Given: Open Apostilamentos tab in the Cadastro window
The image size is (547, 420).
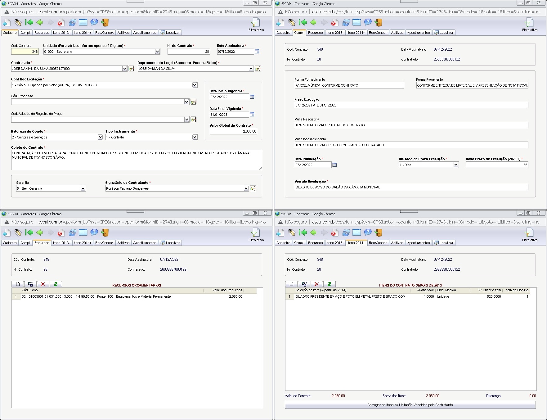Looking at the screenshot, I should [x=145, y=33].
